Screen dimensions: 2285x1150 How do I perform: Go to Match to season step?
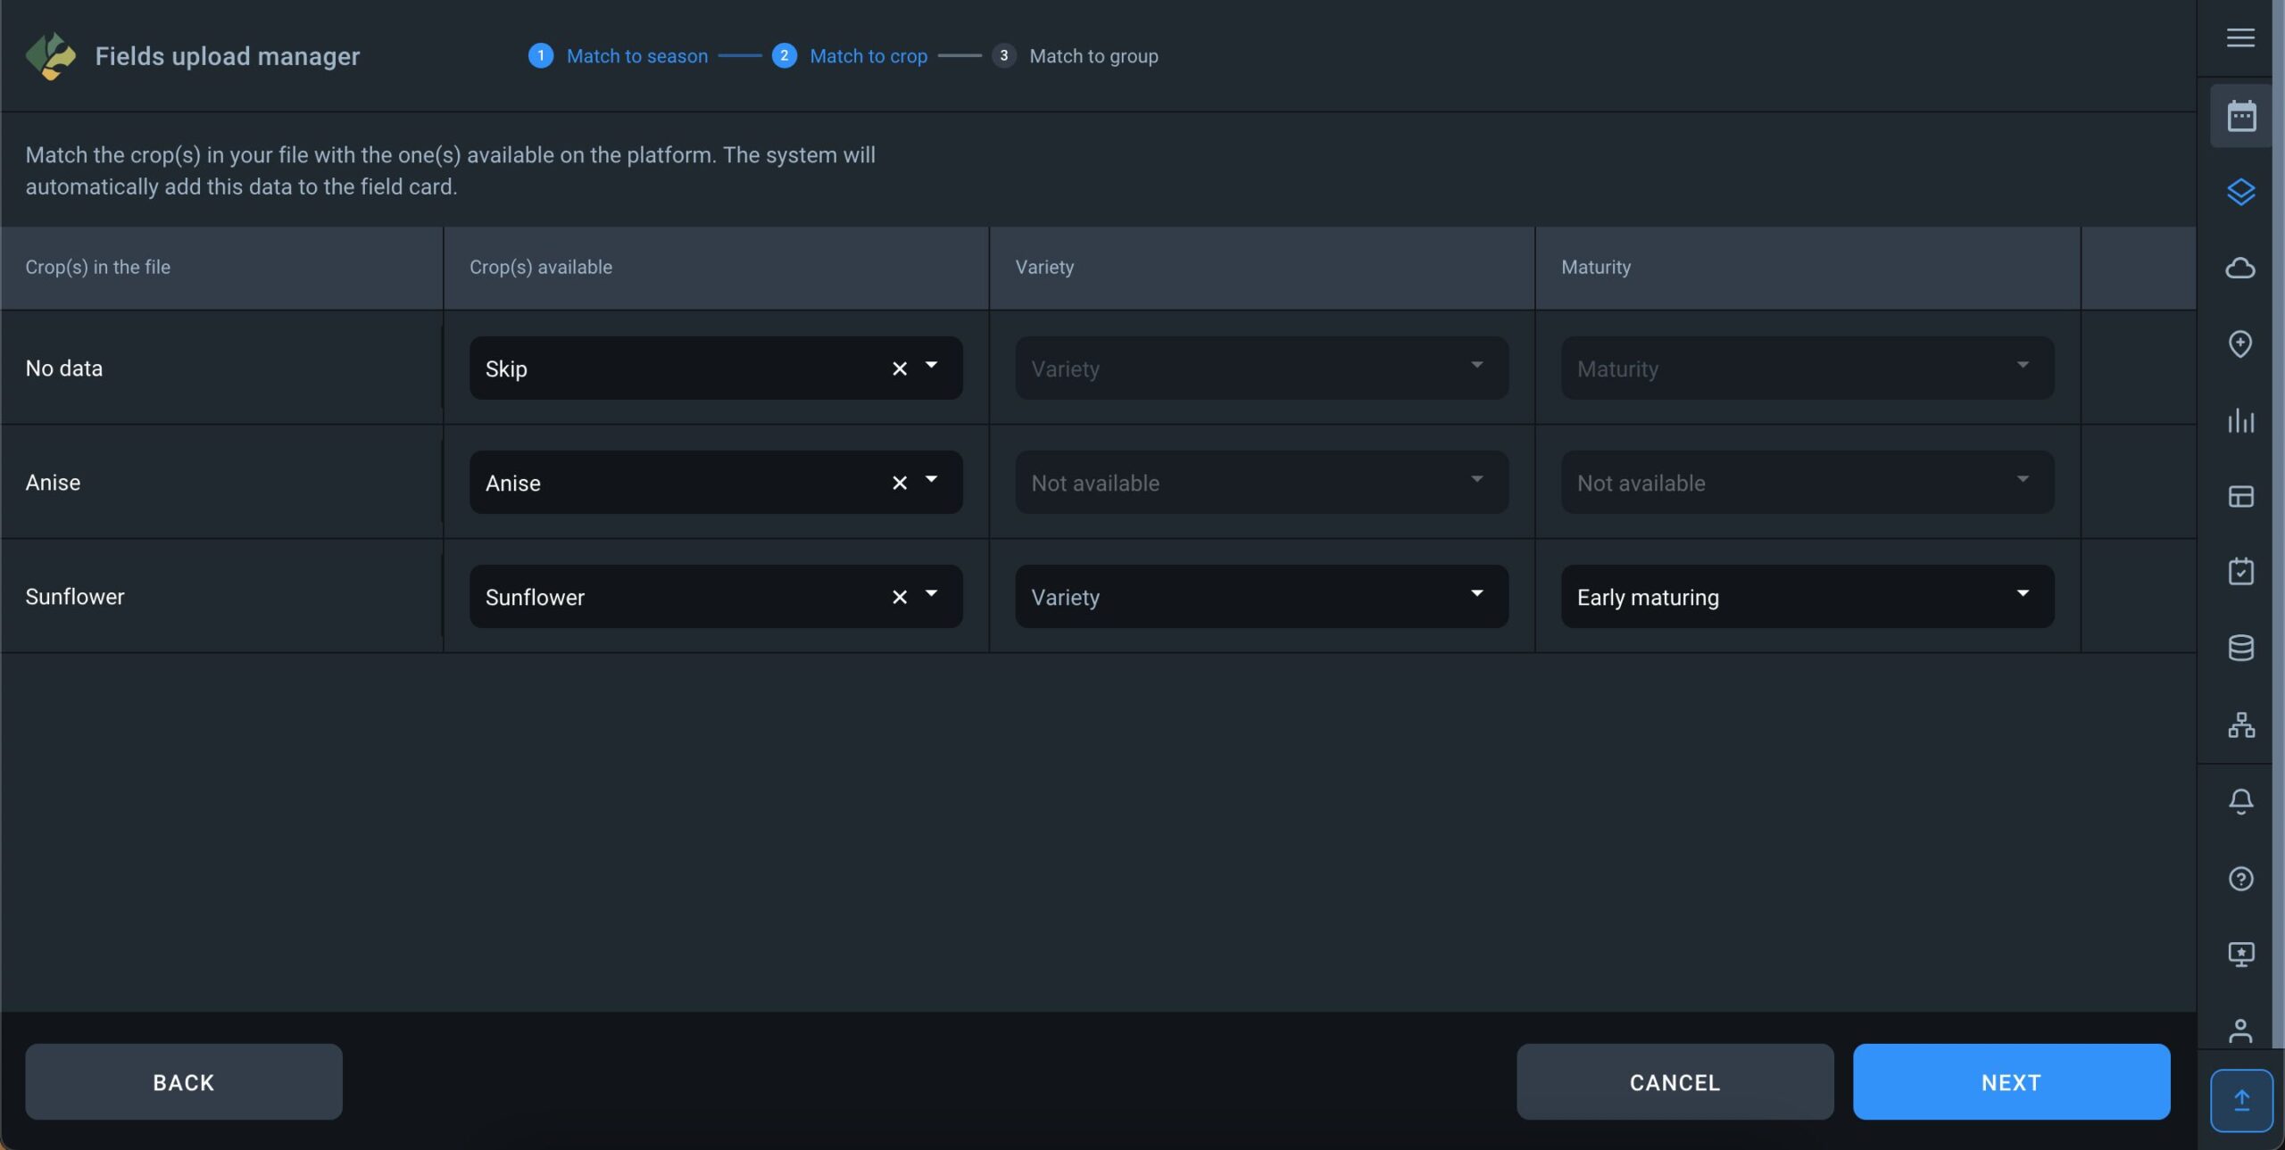pyautogui.click(x=636, y=56)
